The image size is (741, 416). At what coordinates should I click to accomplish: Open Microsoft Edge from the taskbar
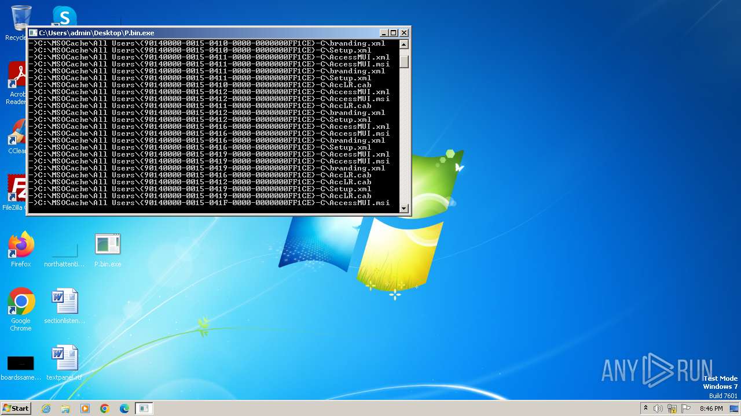point(124,408)
